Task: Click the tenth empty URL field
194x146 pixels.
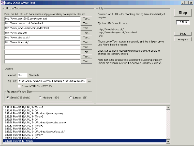Action: pyautogui.click(x=42, y=61)
